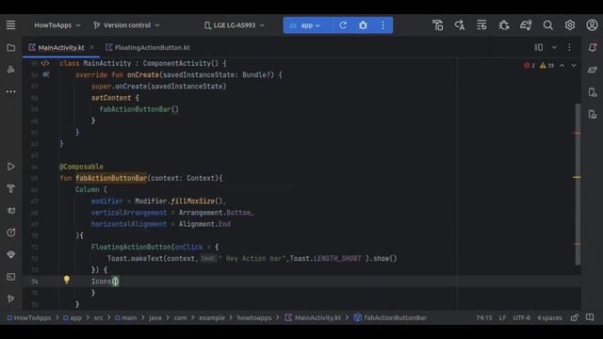Open Running Devices on right sidebar
603x339 pixels.
point(593,114)
